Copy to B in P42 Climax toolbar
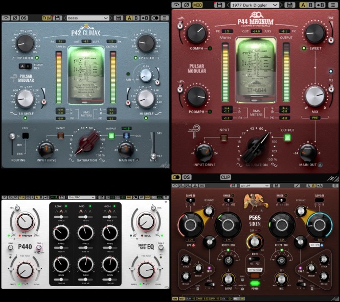The height and width of the screenshot is (302, 340). point(145,18)
